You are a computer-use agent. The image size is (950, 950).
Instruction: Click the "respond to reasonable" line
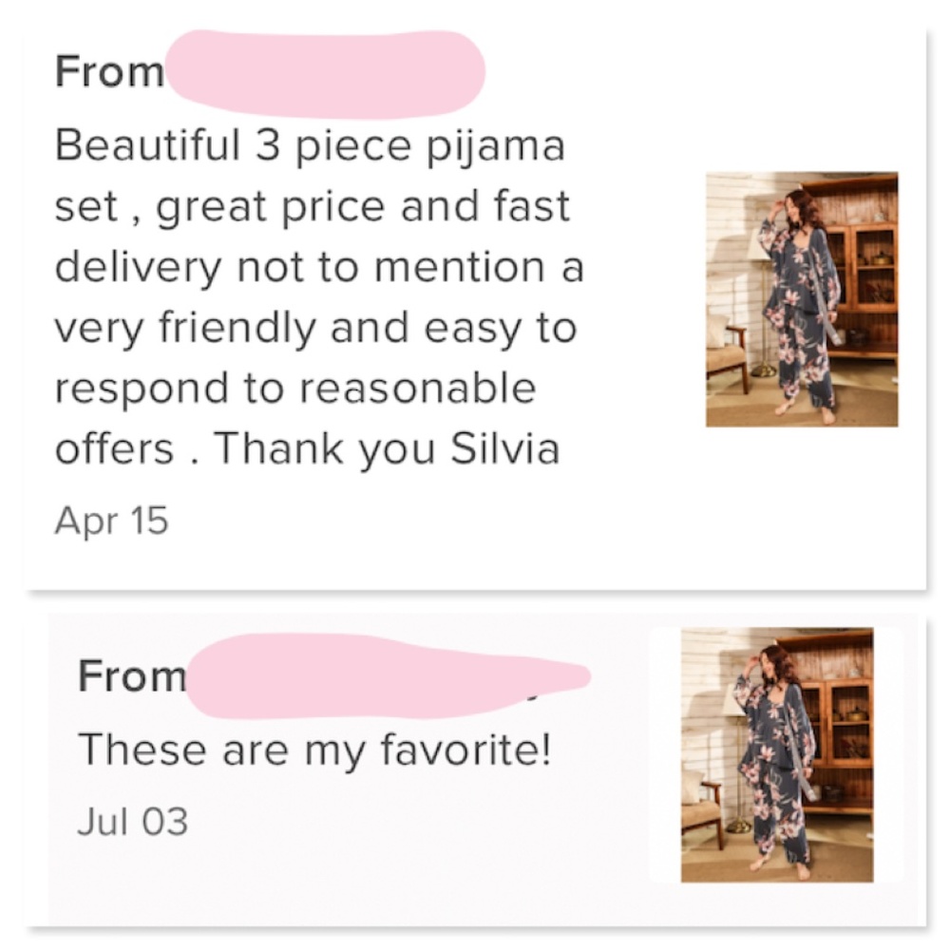294,388
